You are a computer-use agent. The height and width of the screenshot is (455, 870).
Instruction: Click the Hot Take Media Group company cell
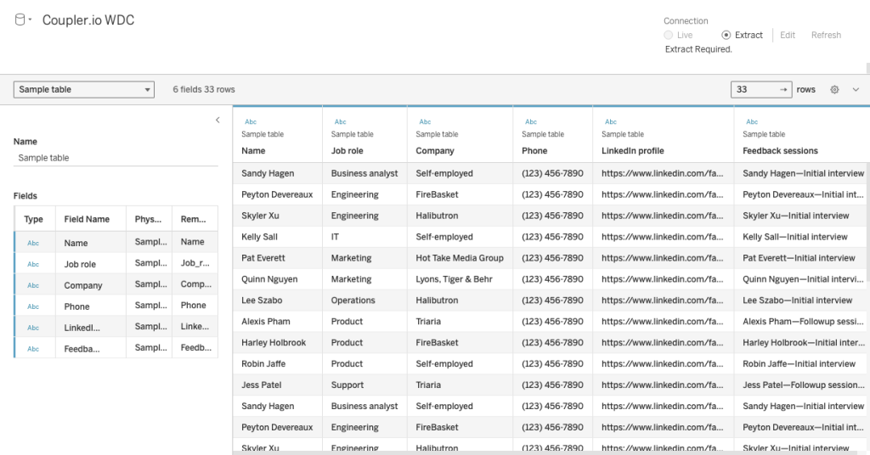460,258
